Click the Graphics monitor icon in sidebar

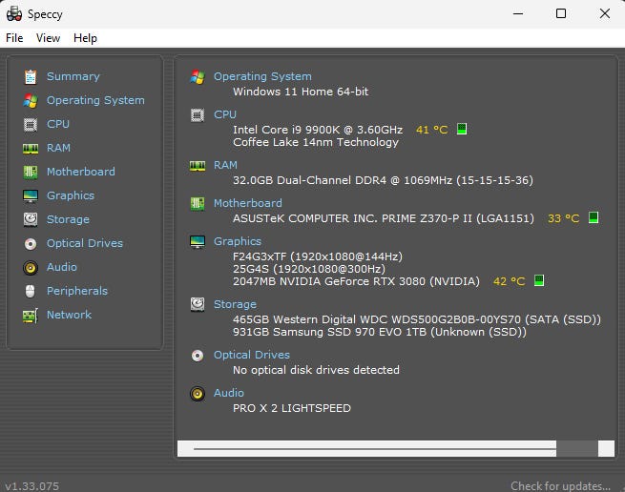31,196
